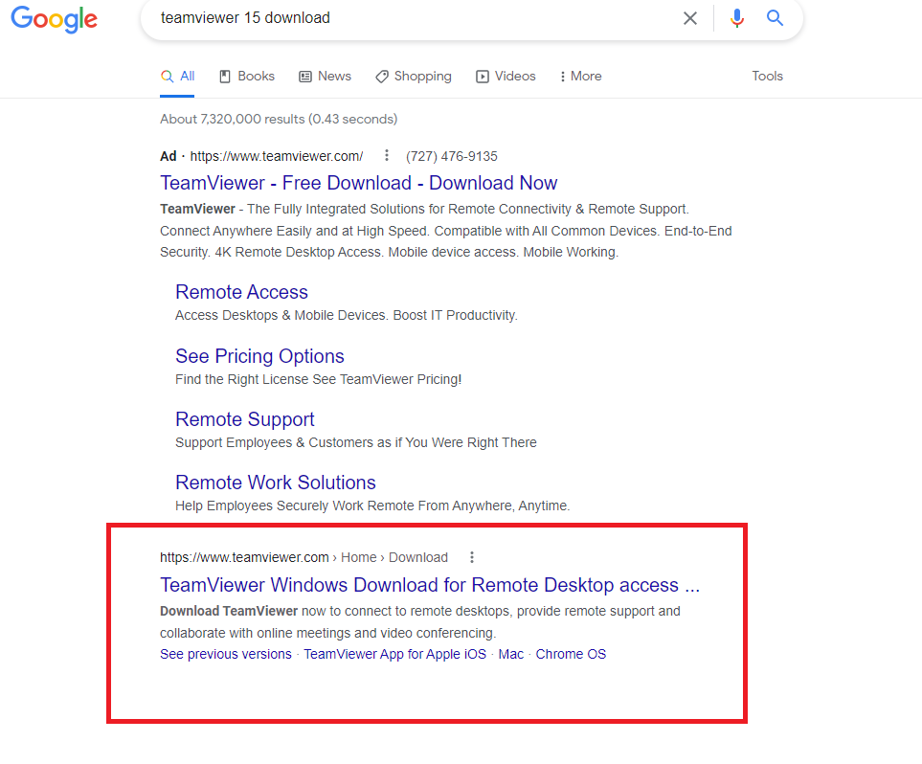The height and width of the screenshot is (764, 922).
Task: Open the Tools filter options
Action: [x=767, y=77]
